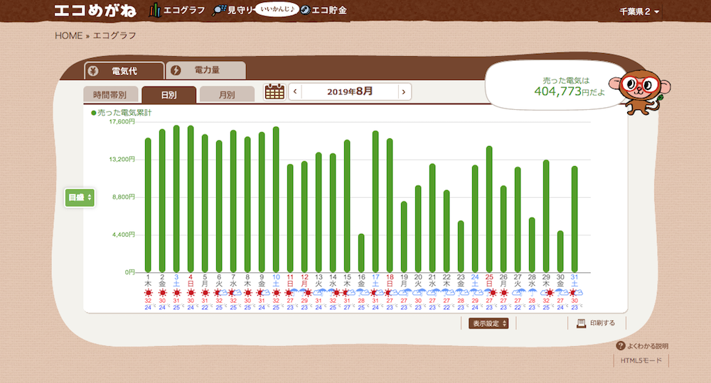711x383 pixels.
Task: Open エコグラフ bar chart icon
Action: (156, 11)
